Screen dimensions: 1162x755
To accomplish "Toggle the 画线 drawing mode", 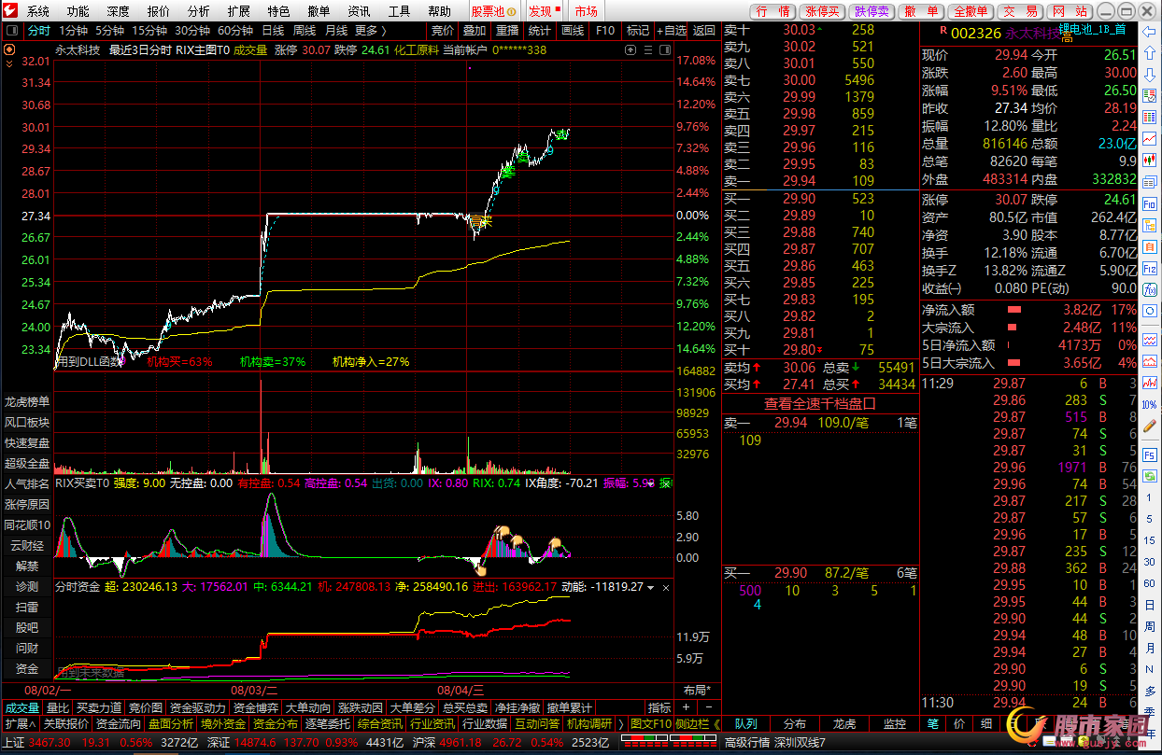I will coord(573,31).
